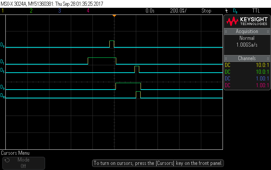Click the 200.0 timebase per division value

[x=178, y=11]
